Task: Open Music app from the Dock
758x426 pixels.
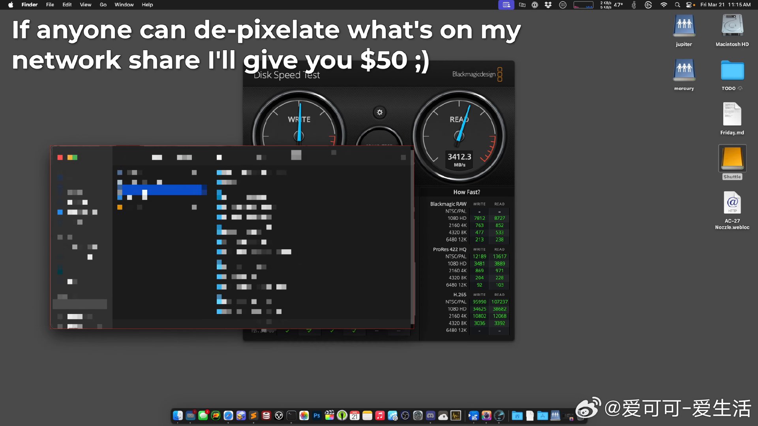Action: (380, 415)
